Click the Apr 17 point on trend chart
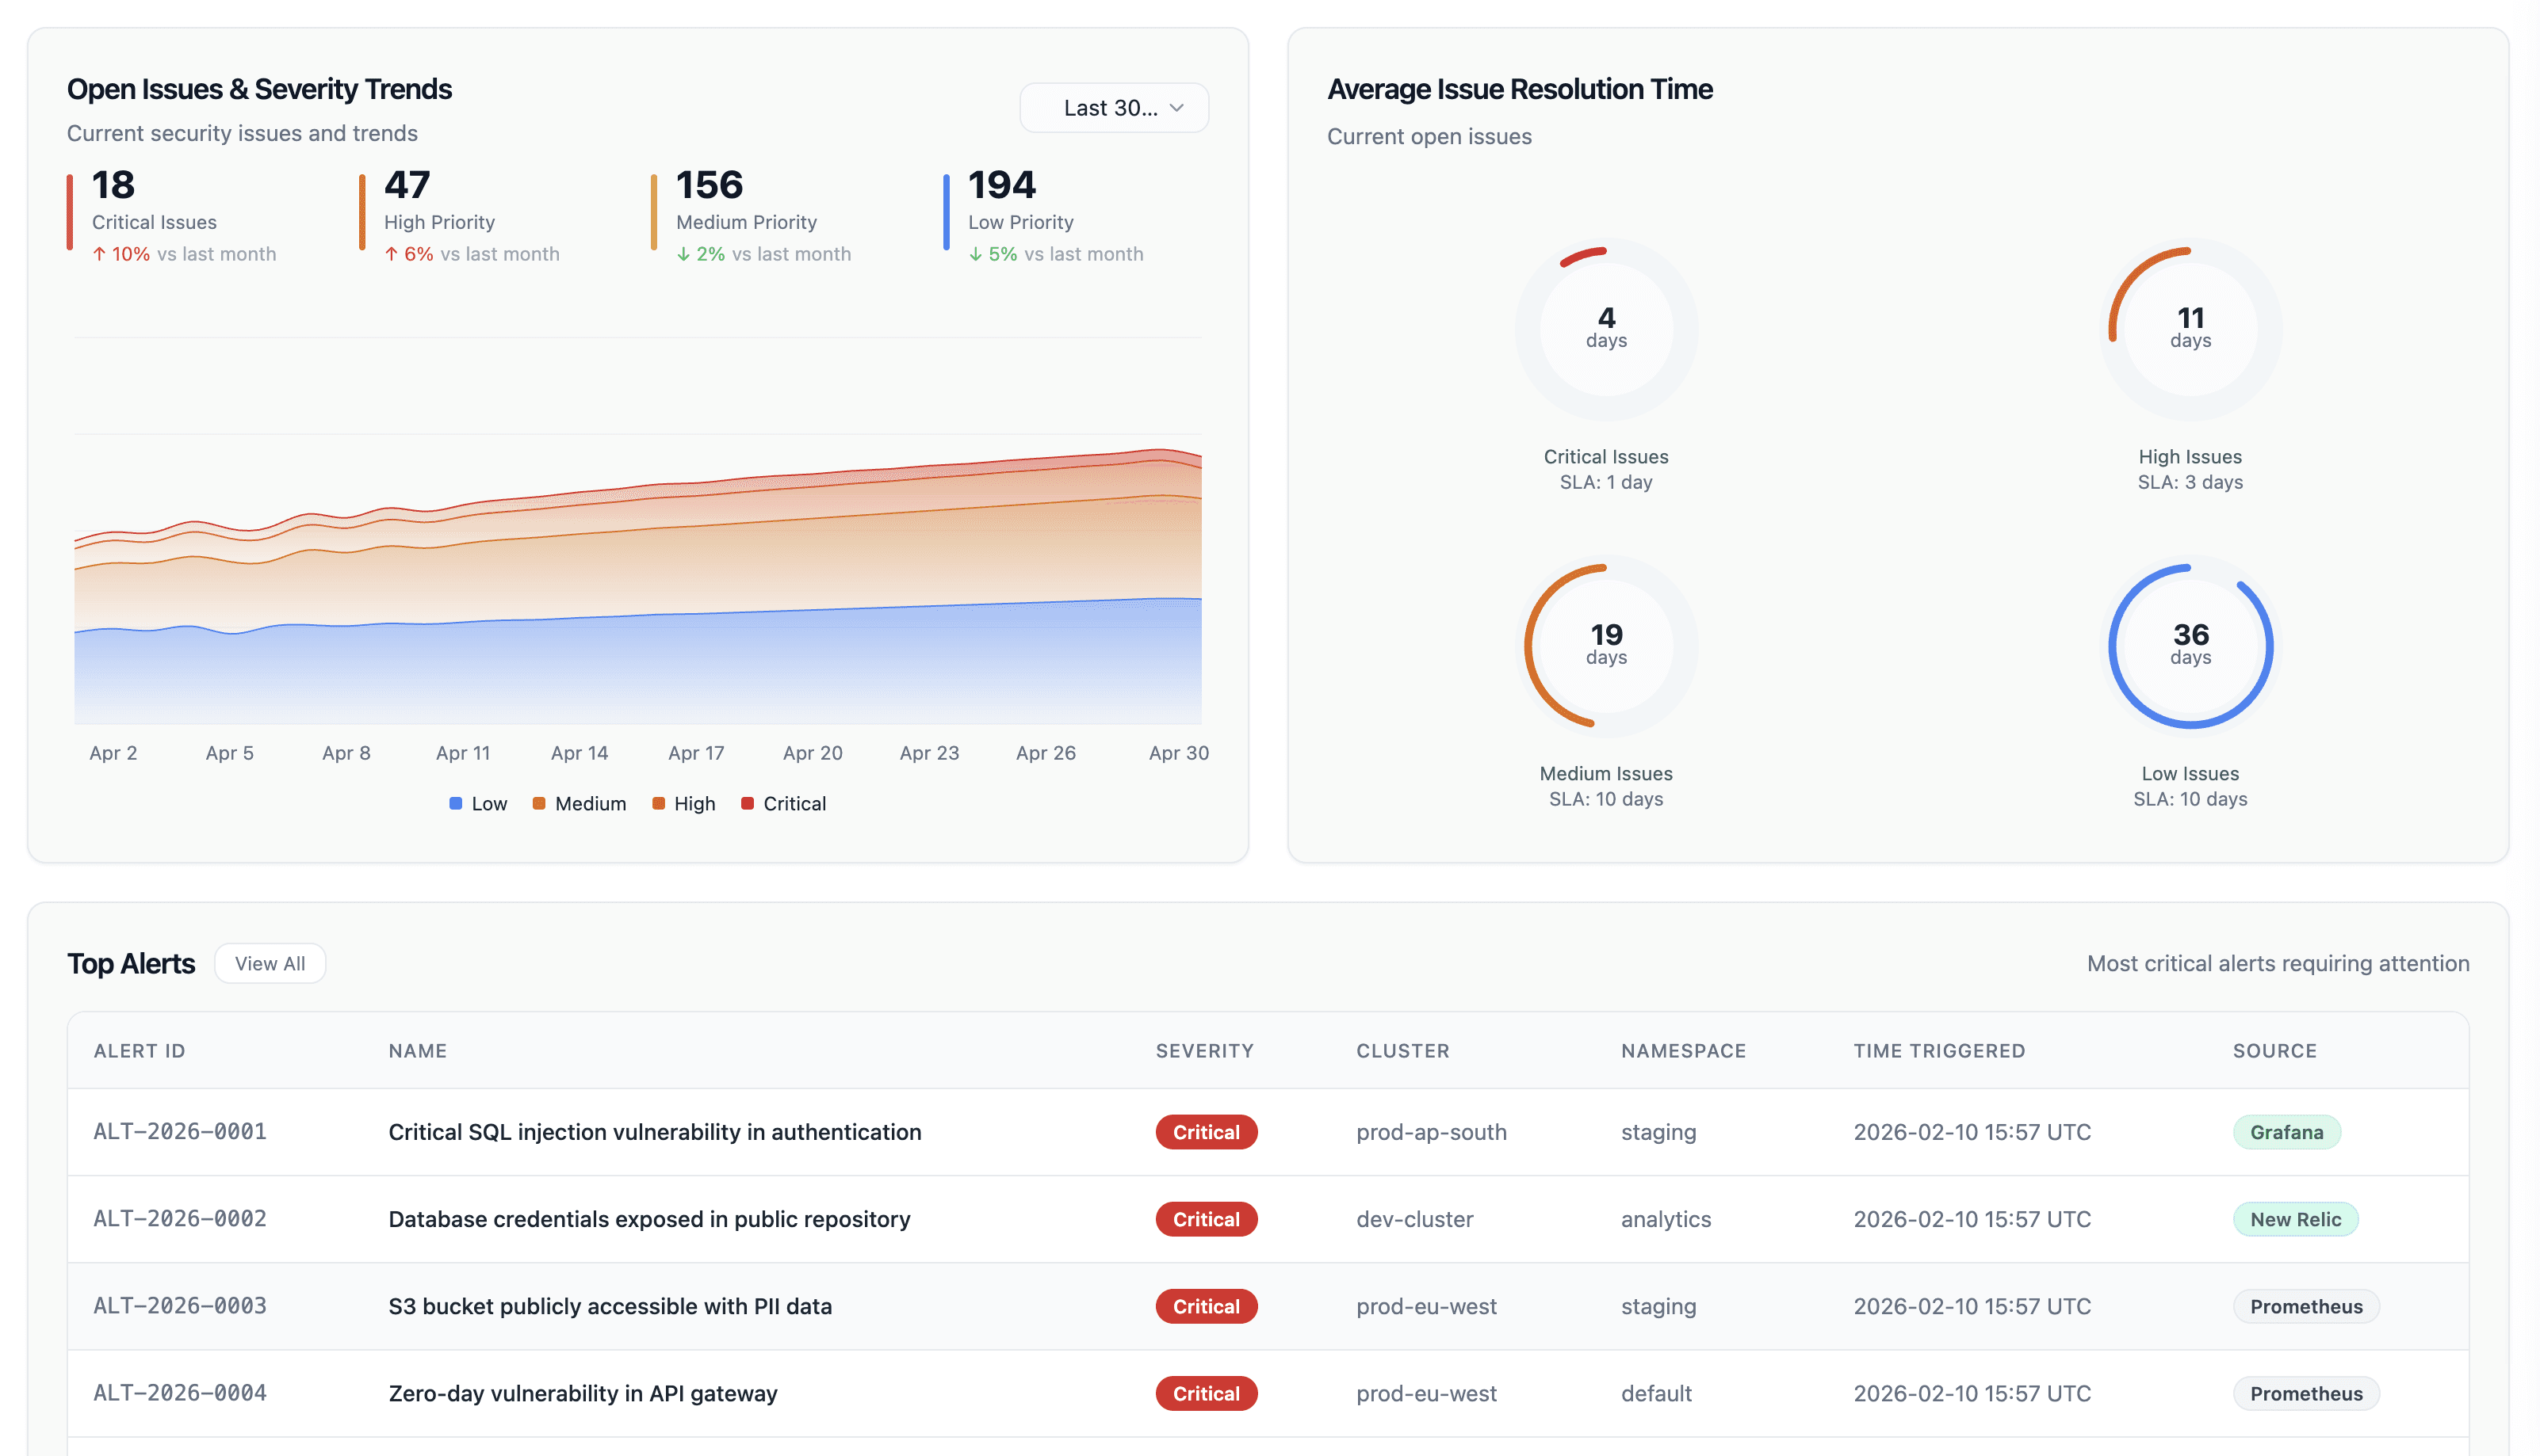 (x=697, y=483)
